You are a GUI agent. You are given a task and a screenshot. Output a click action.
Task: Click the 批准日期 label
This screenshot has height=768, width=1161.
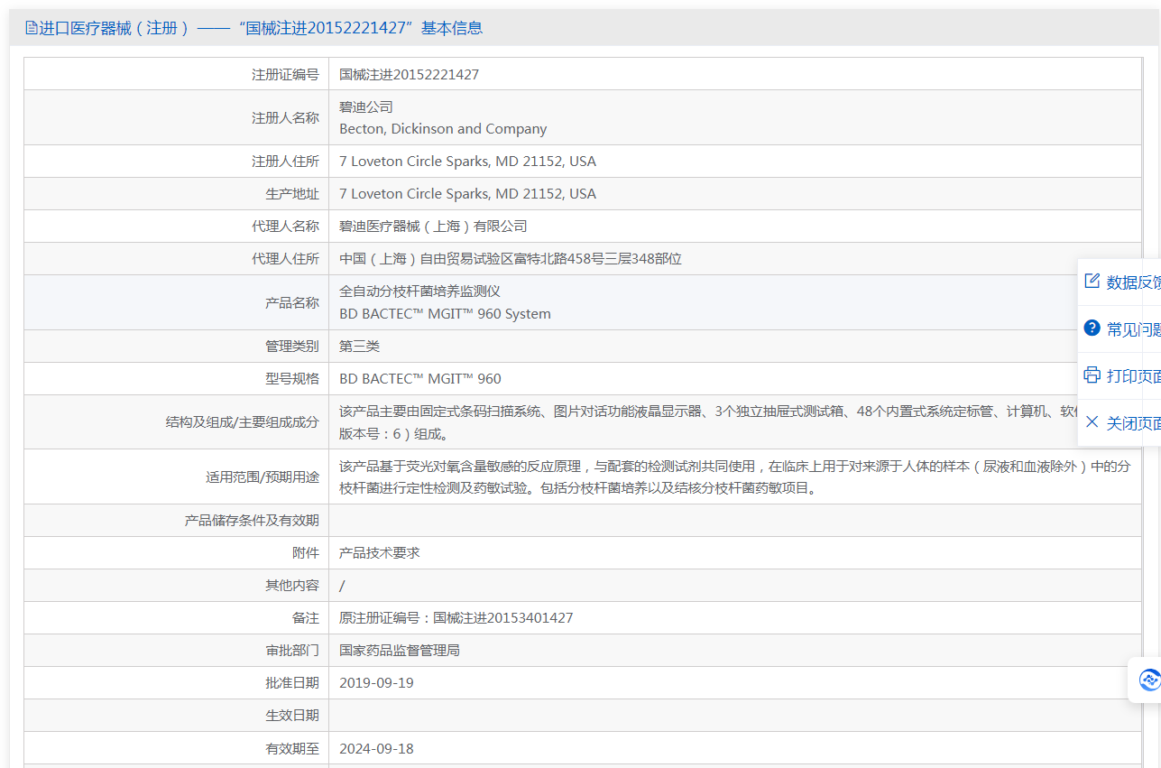pos(292,682)
